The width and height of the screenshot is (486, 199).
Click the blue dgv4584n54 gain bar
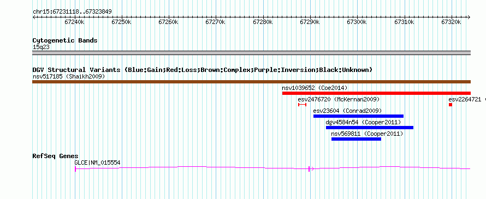(370, 128)
